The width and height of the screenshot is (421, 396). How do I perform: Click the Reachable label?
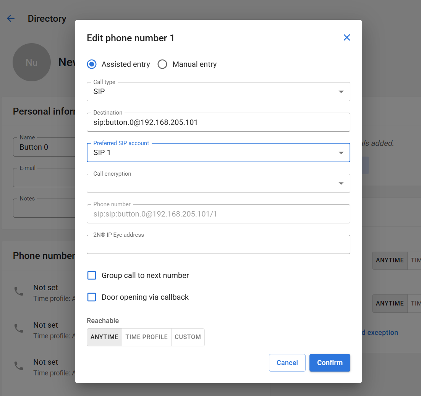coord(103,321)
